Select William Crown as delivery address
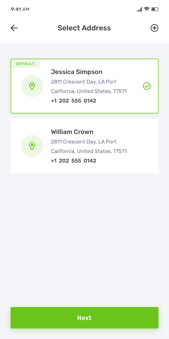 (x=84, y=146)
